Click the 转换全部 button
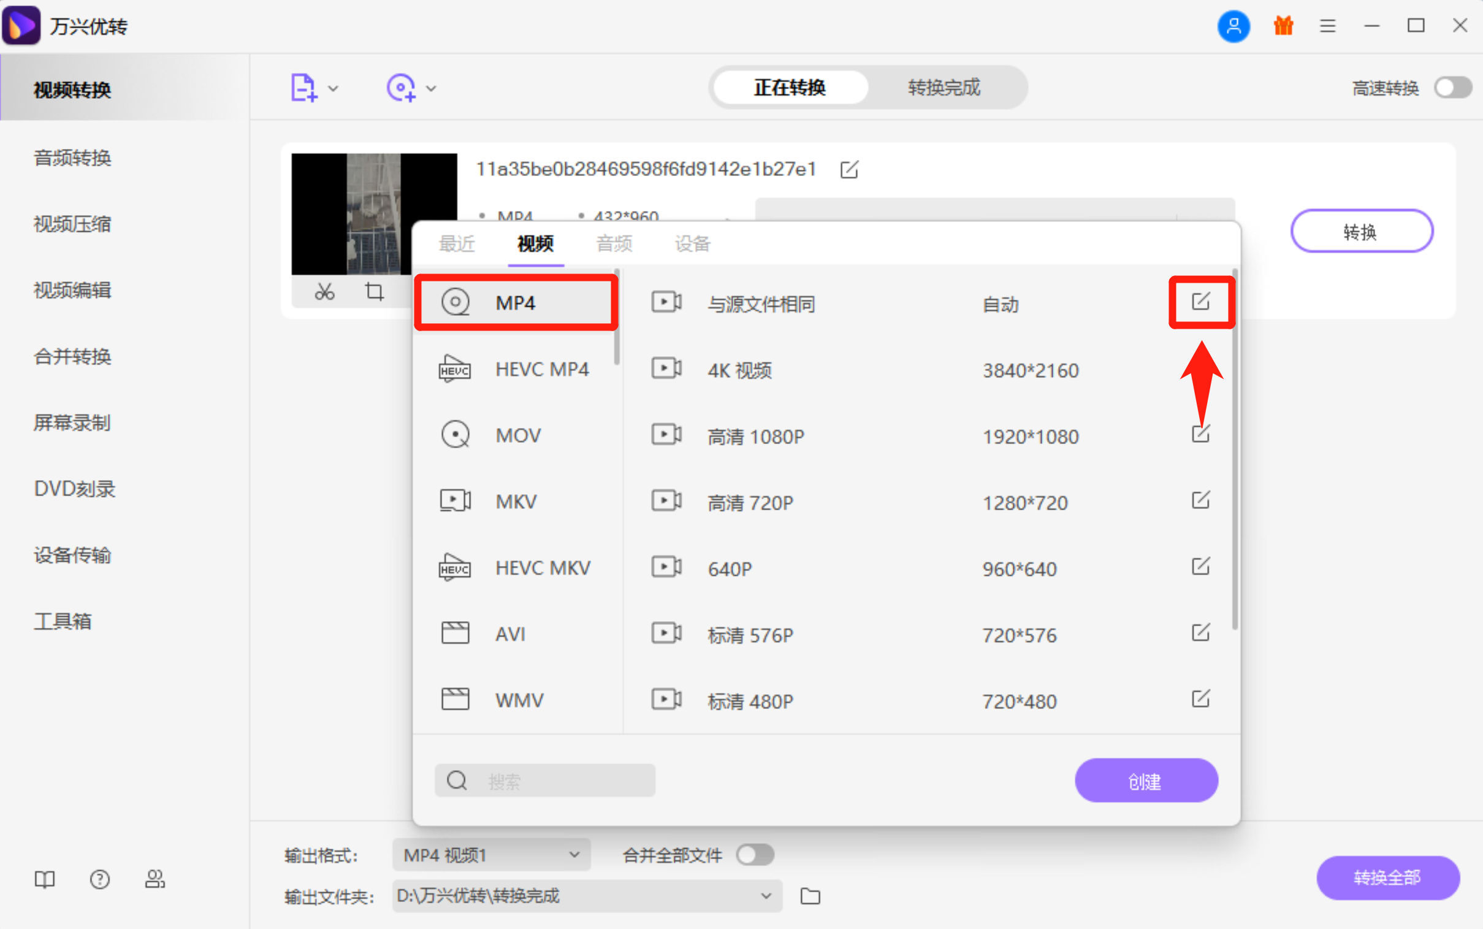 (1386, 877)
